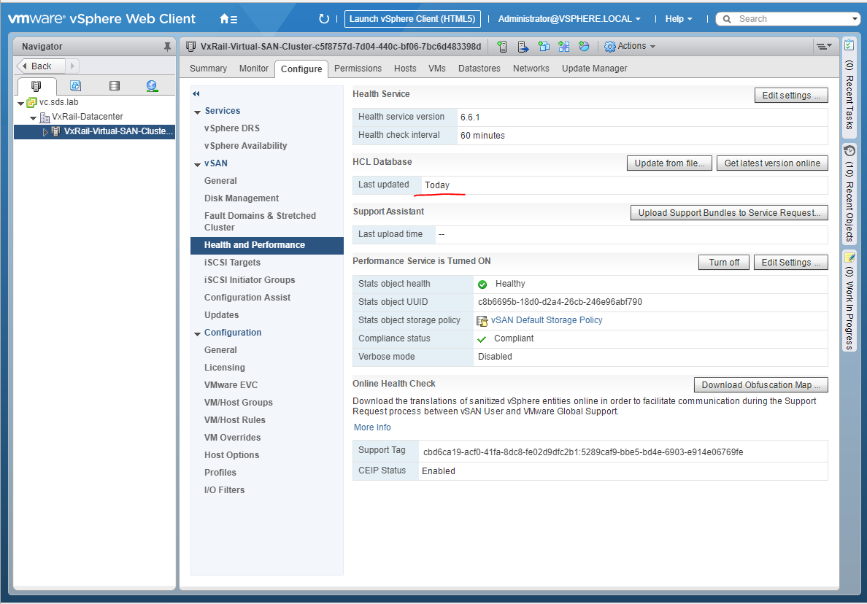This screenshot has height=604, width=867.
Task: Open iSCSI Targets settings
Action: click(232, 263)
